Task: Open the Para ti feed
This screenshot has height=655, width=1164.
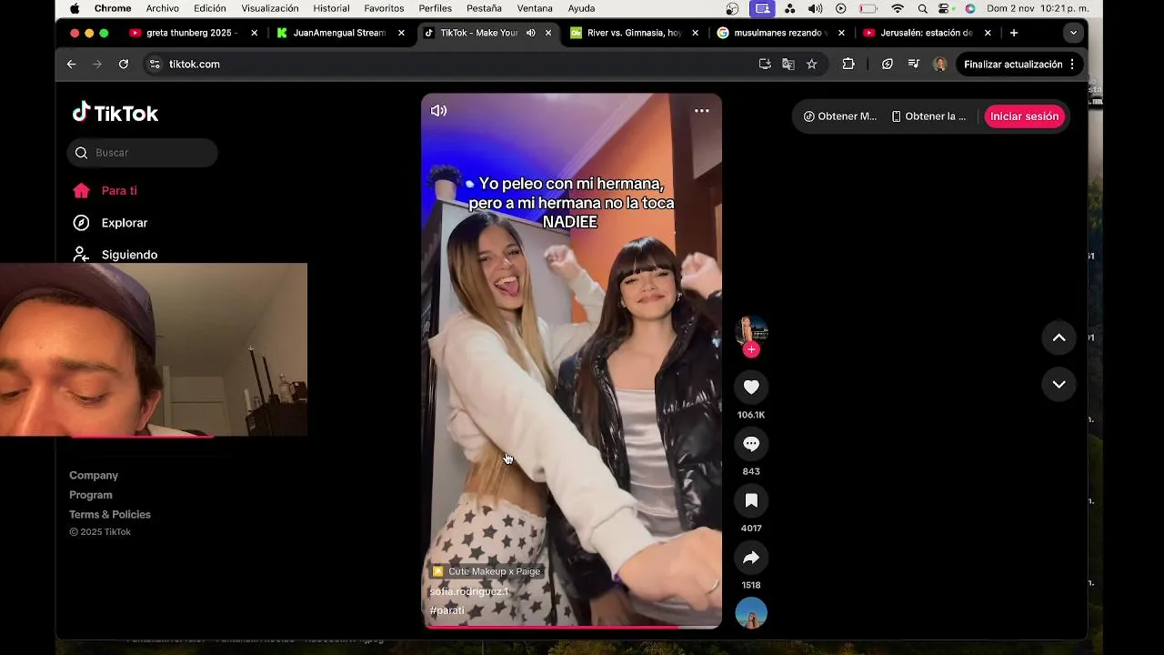Action: coord(105,191)
